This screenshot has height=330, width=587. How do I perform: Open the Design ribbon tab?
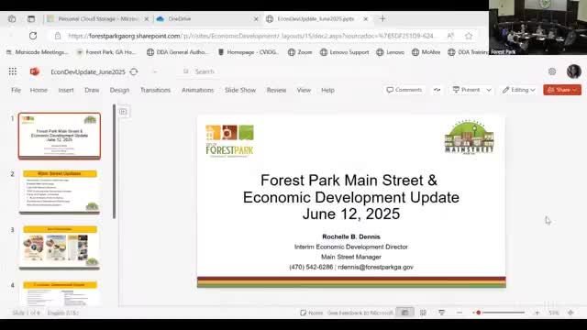tap(119, 90)
